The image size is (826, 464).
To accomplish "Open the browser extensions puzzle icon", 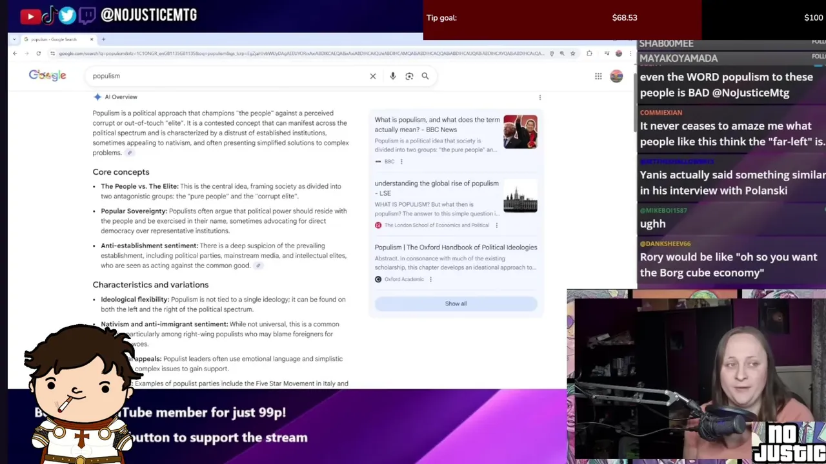I will point(589,53).
